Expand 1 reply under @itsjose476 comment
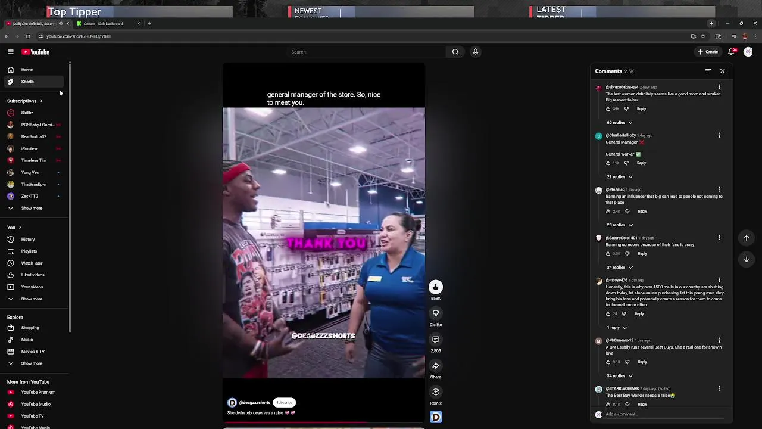Viewport: 762px width, 429px height. tap(617, 328)
